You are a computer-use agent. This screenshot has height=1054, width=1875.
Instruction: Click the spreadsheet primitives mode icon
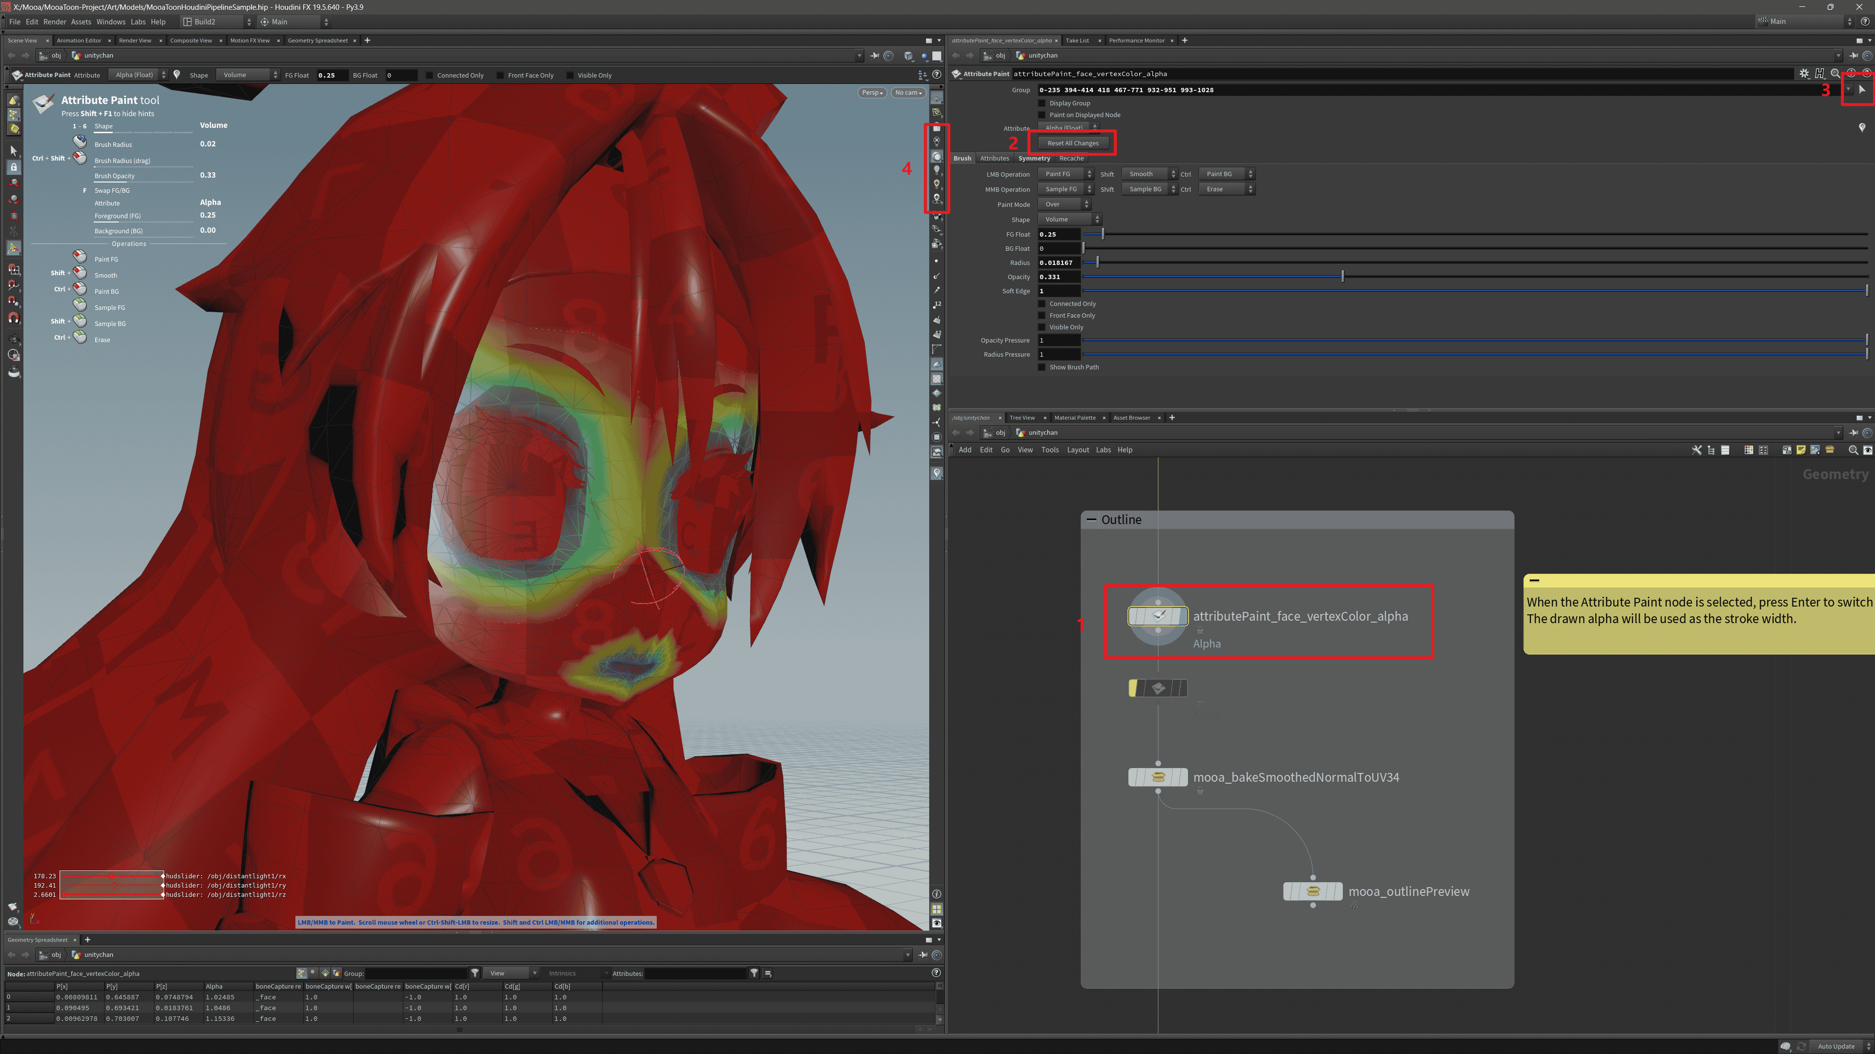tap(325, 973)
